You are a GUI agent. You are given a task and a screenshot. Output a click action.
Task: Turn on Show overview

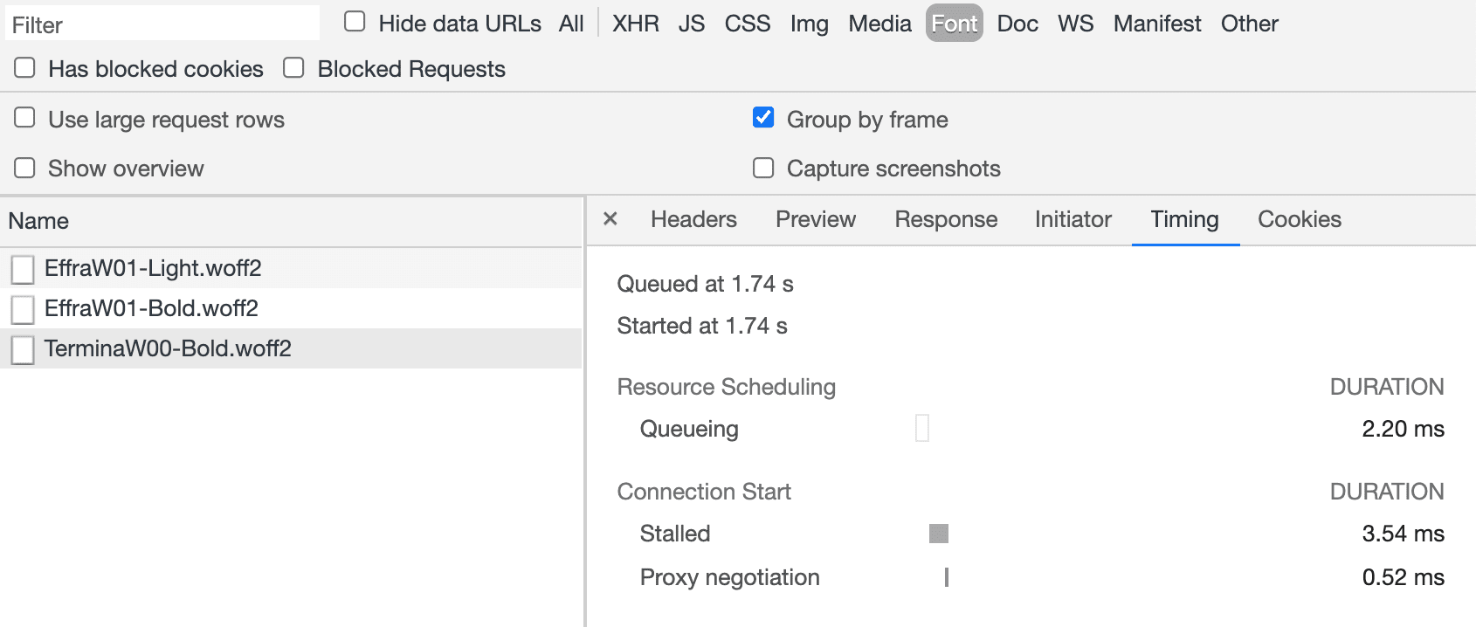tap(25, 168)
